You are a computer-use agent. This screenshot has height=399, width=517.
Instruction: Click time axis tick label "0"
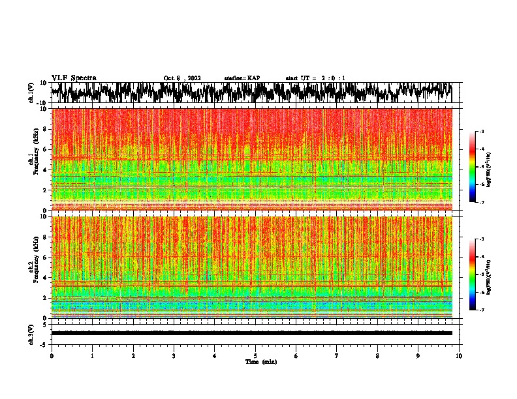[x=52, y=356]
